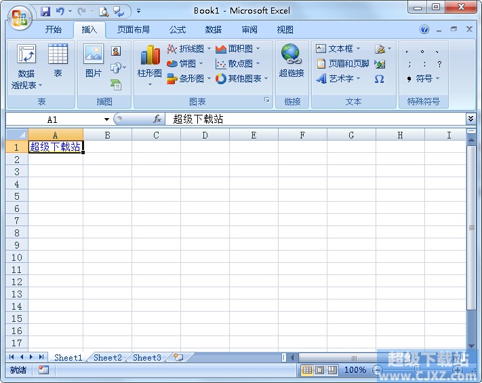Click the zoom out minus button
The height and width of the screenshot is (383, 482).
coord(378,369)
